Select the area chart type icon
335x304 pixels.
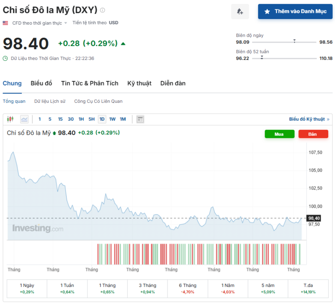coord(24,119)
